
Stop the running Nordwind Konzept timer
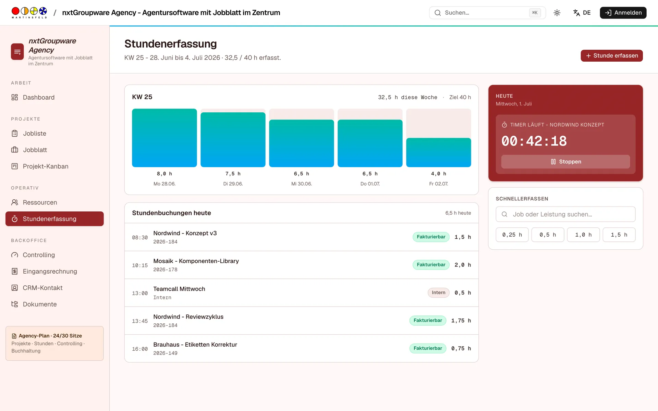tap(565, 162)
